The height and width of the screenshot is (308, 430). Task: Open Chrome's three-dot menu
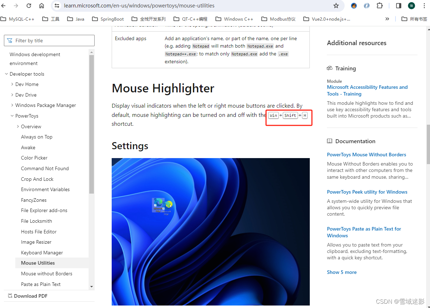(x=424, y=6)
